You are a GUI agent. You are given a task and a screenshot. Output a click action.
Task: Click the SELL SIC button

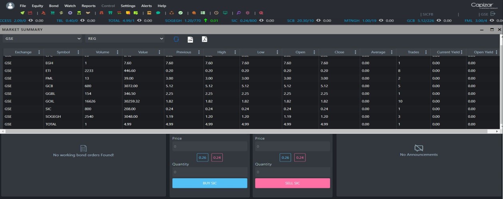click(x=293, y=183)
